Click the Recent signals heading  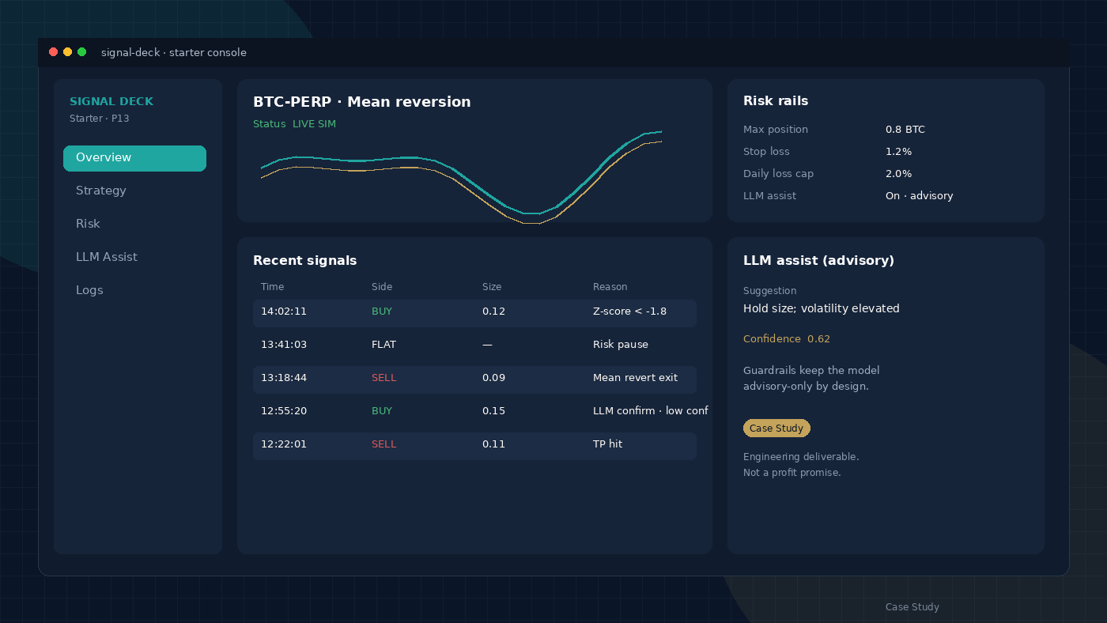[304, 261]
